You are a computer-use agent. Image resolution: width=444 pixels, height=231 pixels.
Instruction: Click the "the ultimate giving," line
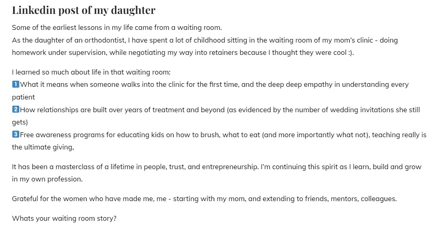43,147
